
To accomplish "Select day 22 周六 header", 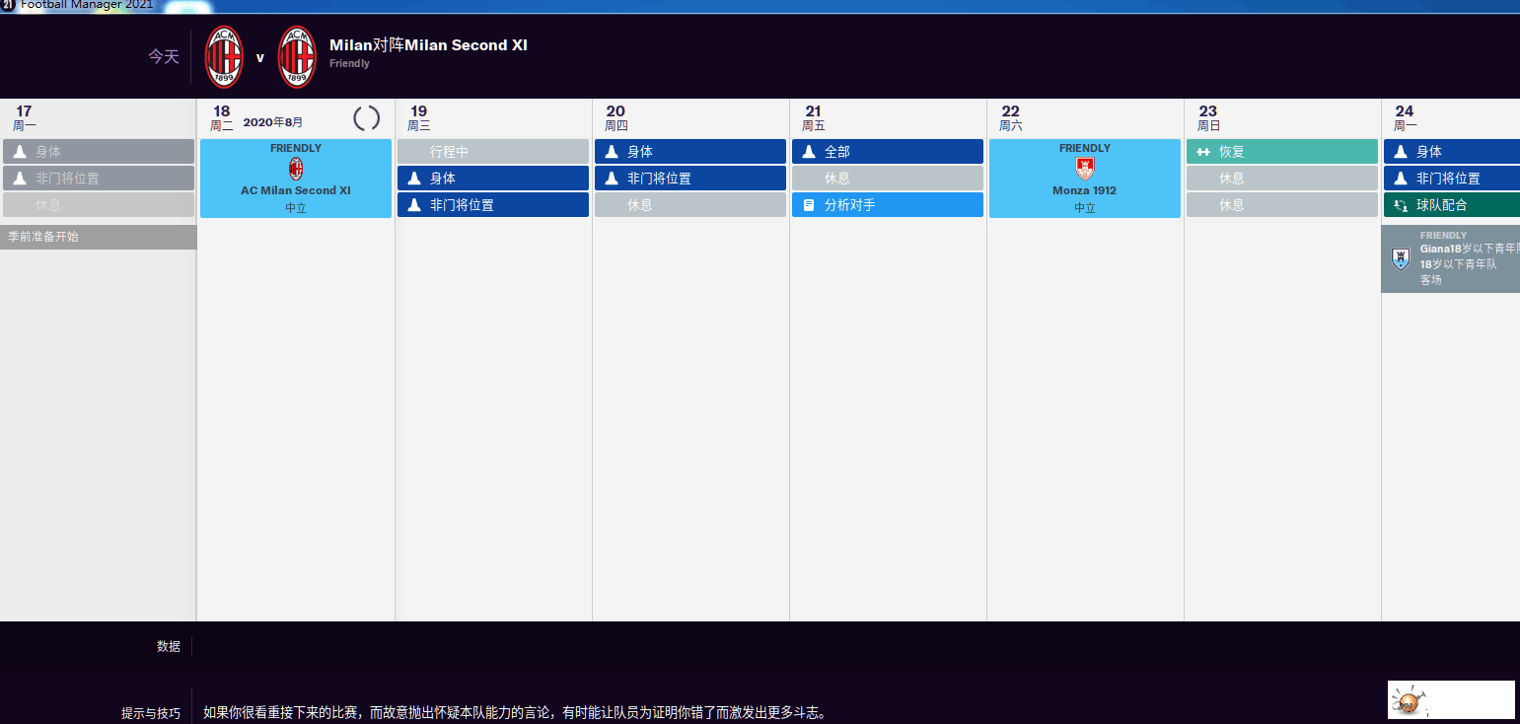I will [x=1011, y=118].
